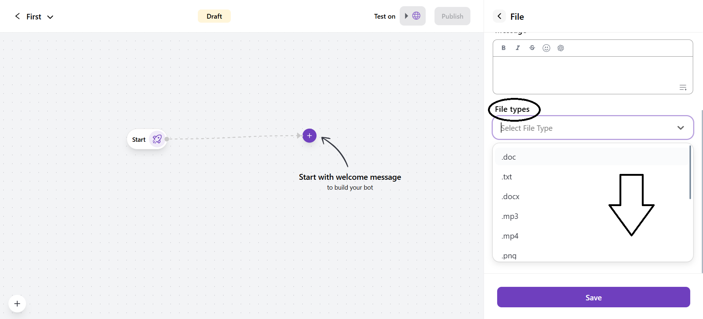This screenshot has width=703, height=319.
Task: Click the variables icon in message box
Action: [683, 88]
